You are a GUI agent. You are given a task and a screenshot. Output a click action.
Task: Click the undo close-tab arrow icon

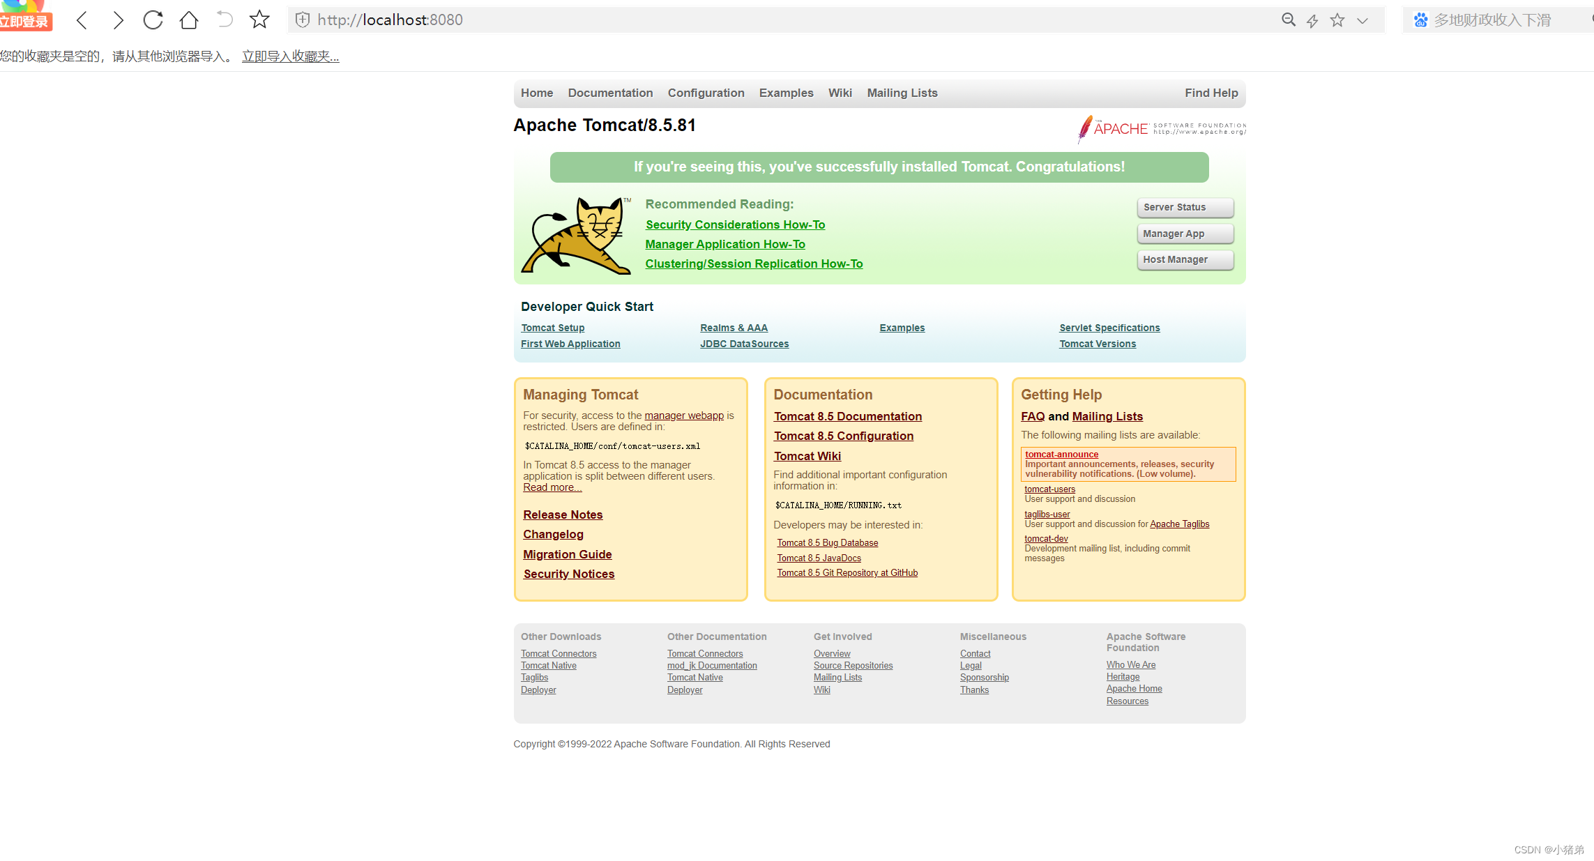point(225,20)
